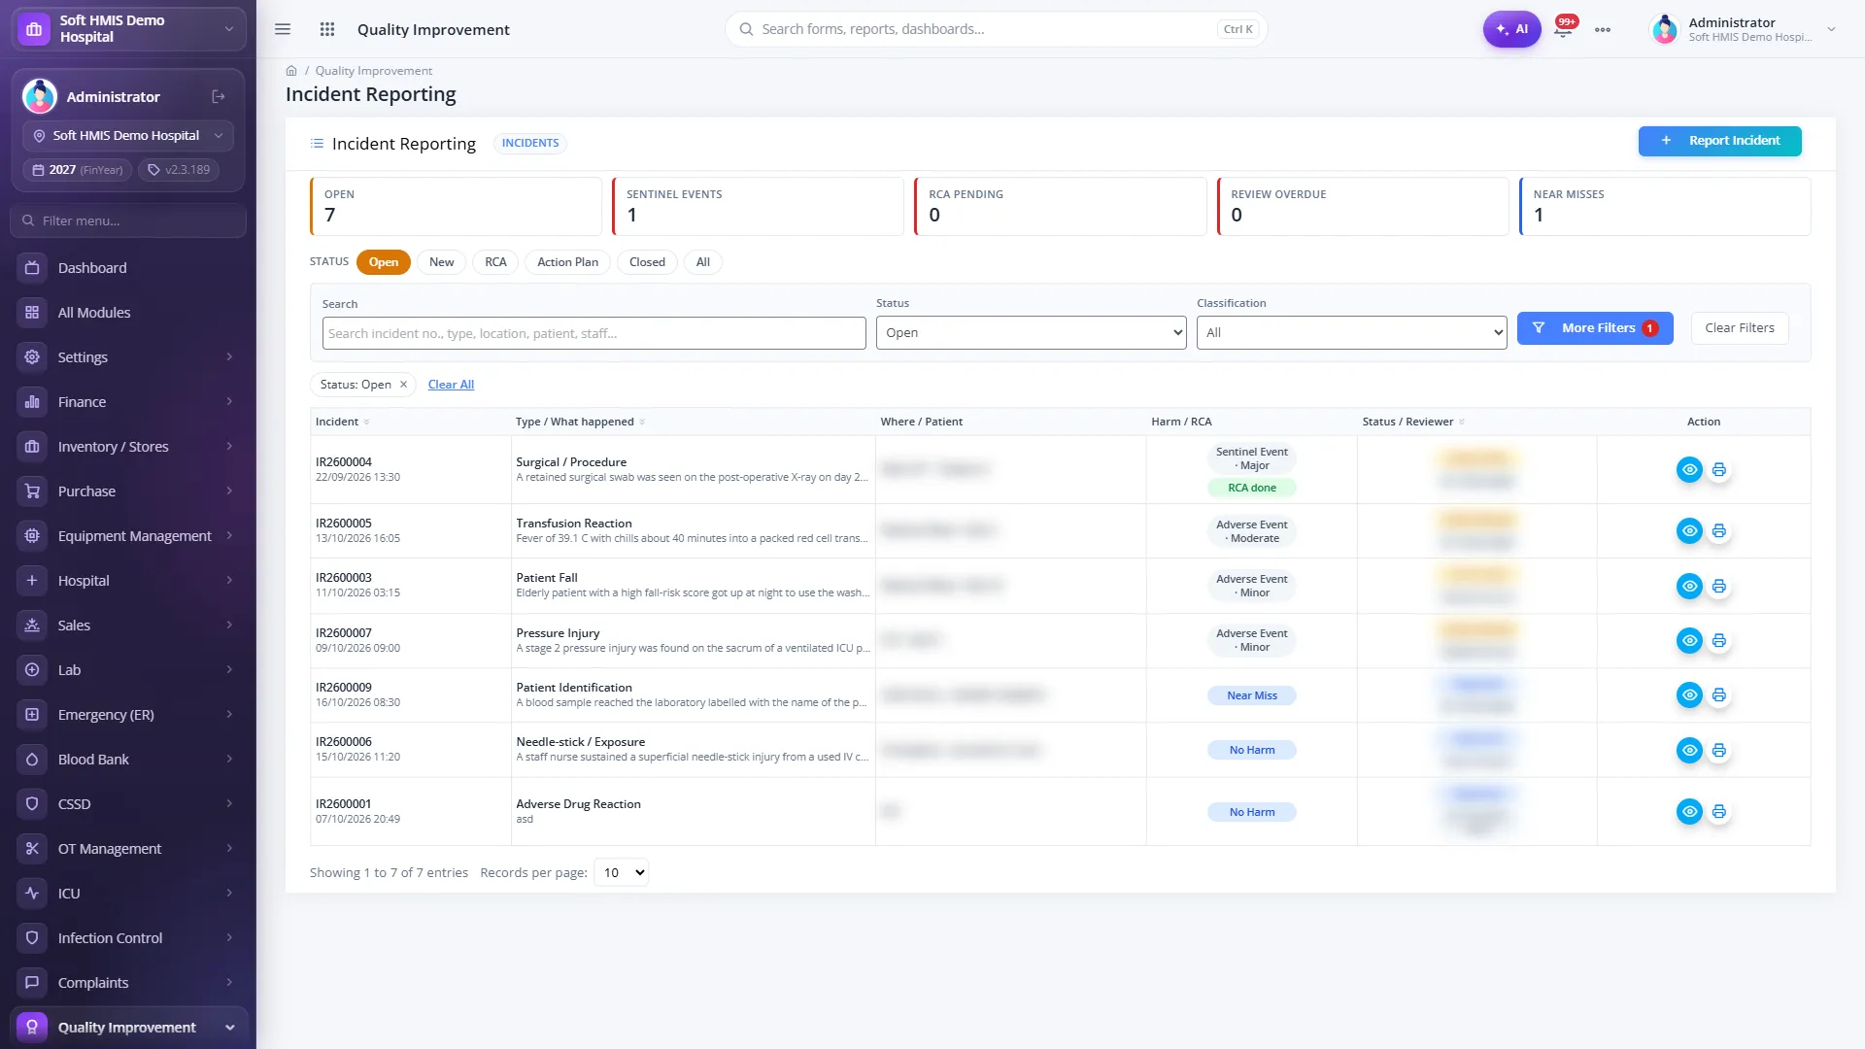Image resolution: width=1865 pixels, height=1049 pixels.
Task: Expand the Finance sidebar menu
Action: (x=128, y=402)
